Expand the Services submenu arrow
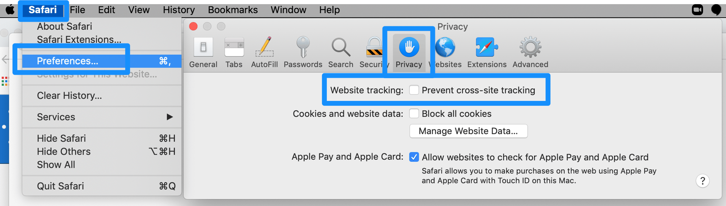The image size is (726, 206). (x=169, y=117)
